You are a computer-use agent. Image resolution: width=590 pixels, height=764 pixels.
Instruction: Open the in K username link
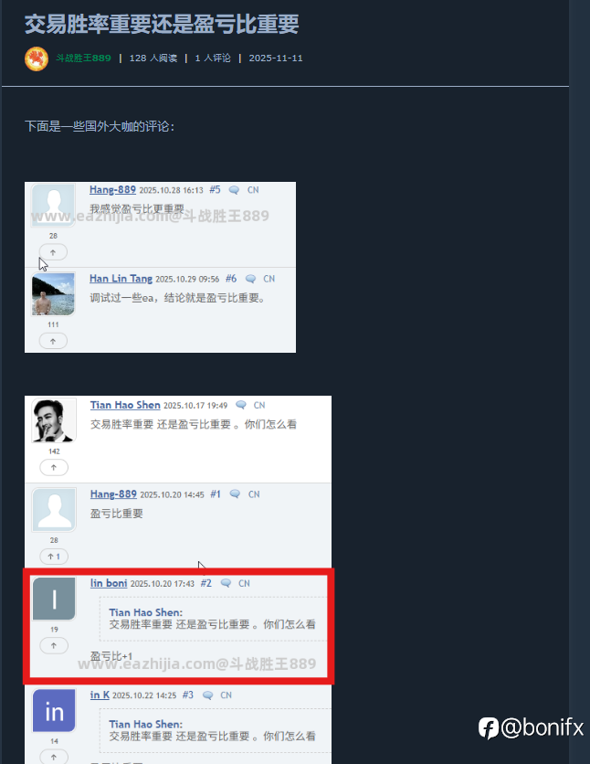100,695
